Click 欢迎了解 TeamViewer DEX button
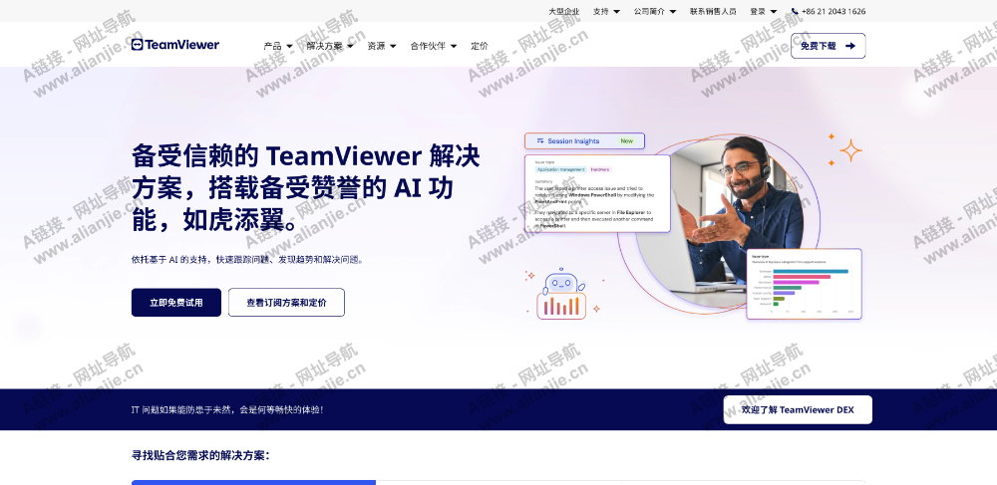Screen dimensions: 997x485 tap(798, 409)
